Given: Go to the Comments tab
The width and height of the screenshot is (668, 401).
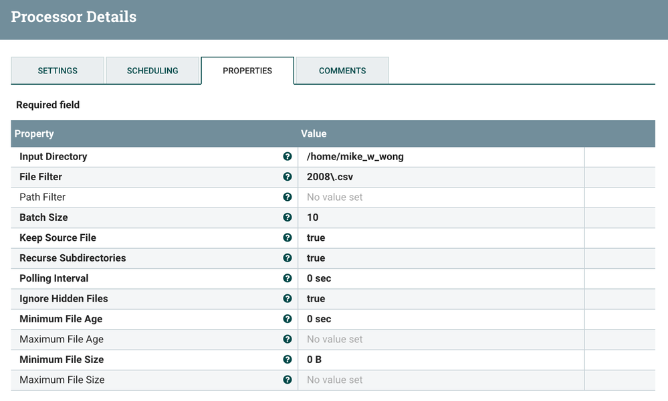Looking at the screenshot, I should (342, 71).
